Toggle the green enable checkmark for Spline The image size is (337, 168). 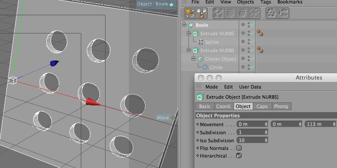(253, 41)
